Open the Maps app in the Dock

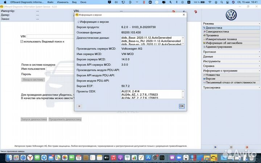[x=58, y=157]
